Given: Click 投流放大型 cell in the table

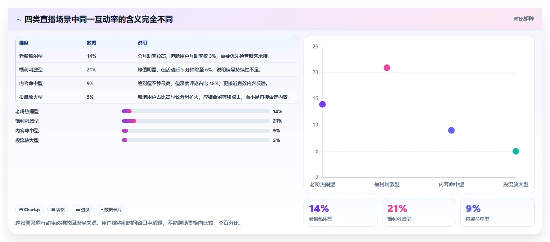Looking at the screenshot, I should point(31,97).
